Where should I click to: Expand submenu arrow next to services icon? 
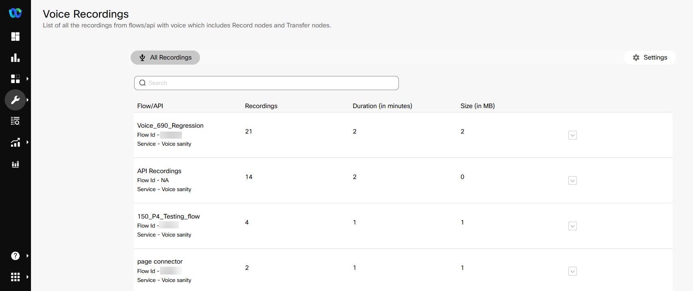point(27,79)
